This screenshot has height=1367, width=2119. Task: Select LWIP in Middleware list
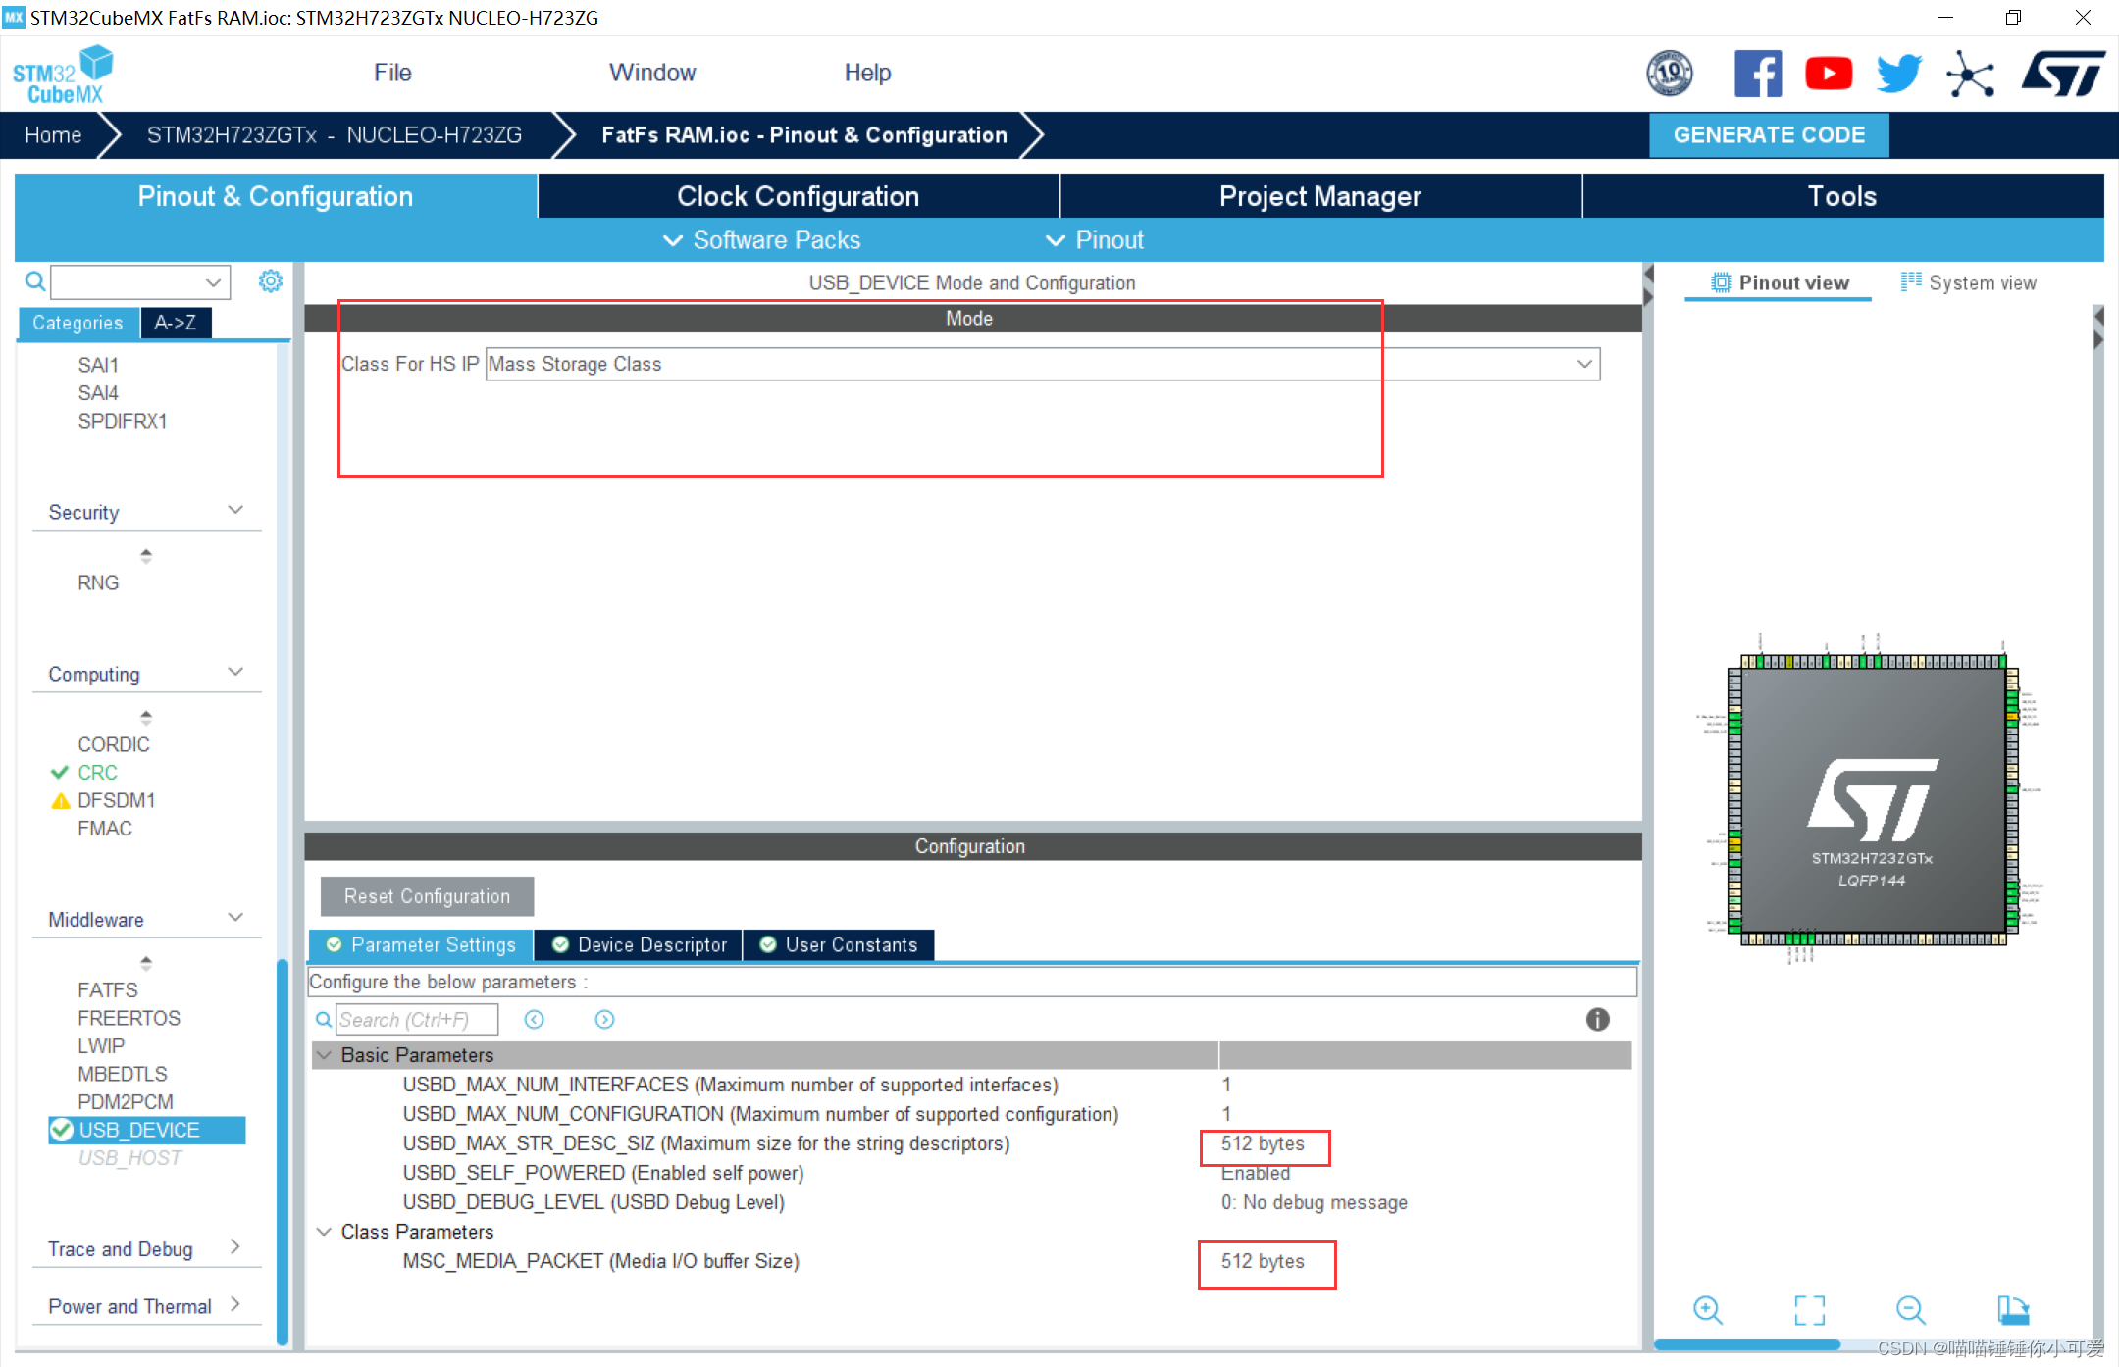point(101,1046)
